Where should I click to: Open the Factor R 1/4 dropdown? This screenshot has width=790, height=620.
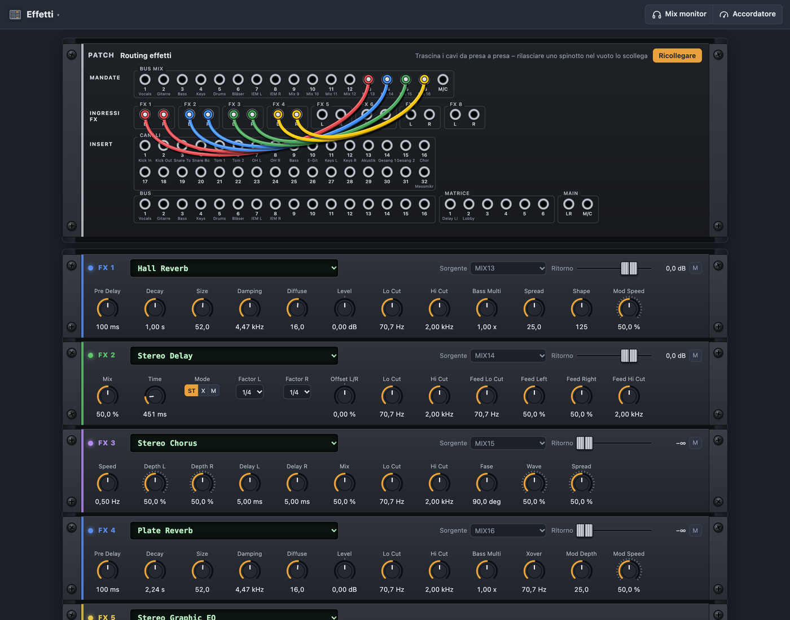coord(297,392)
